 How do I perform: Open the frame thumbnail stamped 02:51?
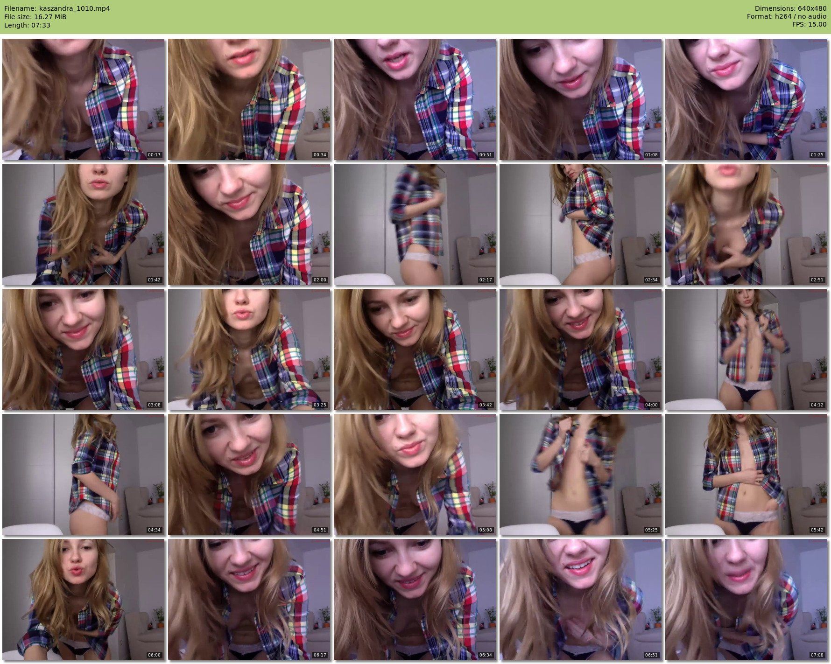[746, 224]
